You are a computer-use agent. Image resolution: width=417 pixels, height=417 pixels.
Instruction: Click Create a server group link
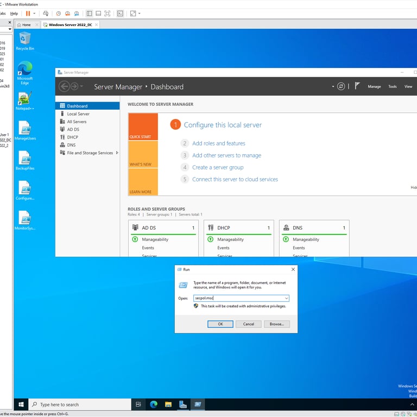(218, 167)
